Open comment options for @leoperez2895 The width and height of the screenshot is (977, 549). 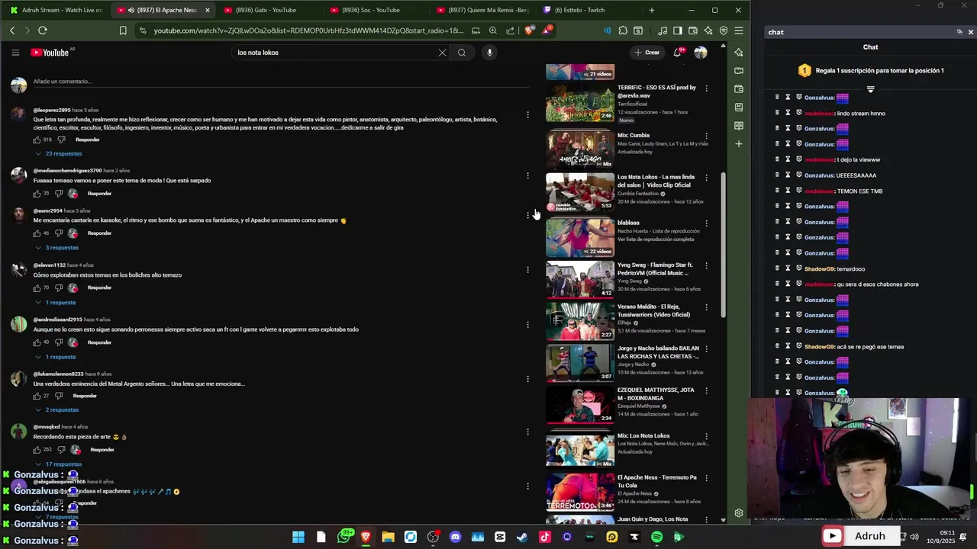(527, 115)
